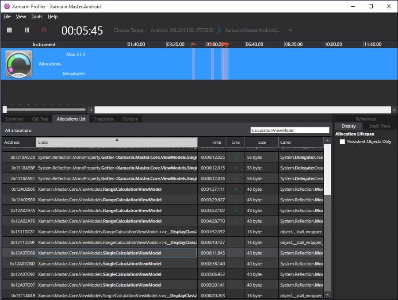Click the Xamarin Profiler app icon
This screenshot has width=398, height=300.
tap(7, 6)
